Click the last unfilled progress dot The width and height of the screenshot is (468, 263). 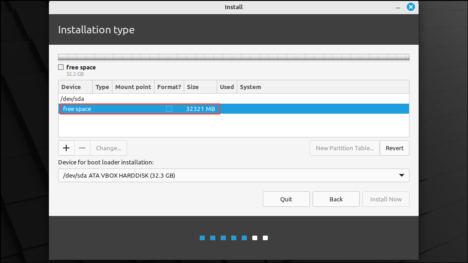265,238
